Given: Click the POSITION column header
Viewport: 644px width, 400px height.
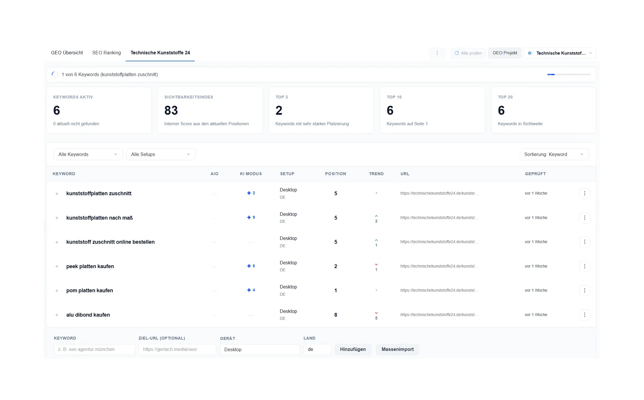Looking at the screenshot, I should click(336, 174).
